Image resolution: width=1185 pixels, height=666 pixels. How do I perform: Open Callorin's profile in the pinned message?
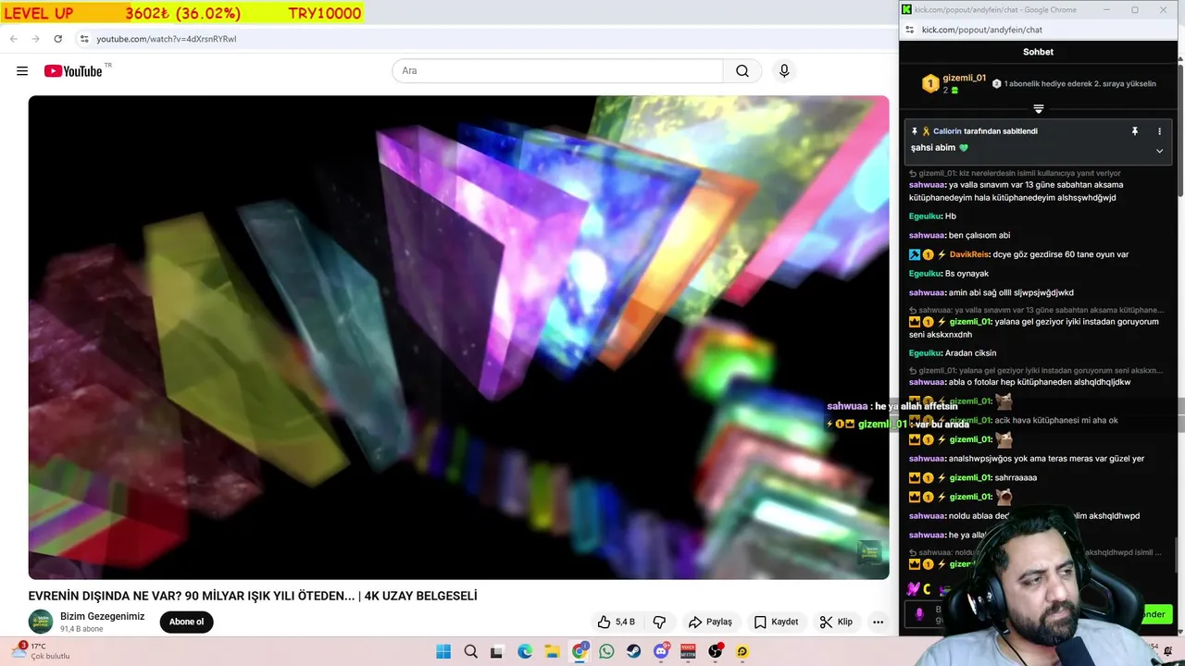pos(947,131)
